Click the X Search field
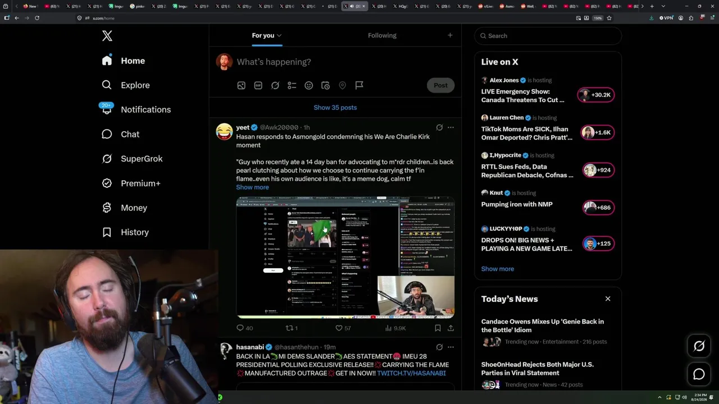This screenshot has width=719, height=404. tap(548, 36)
